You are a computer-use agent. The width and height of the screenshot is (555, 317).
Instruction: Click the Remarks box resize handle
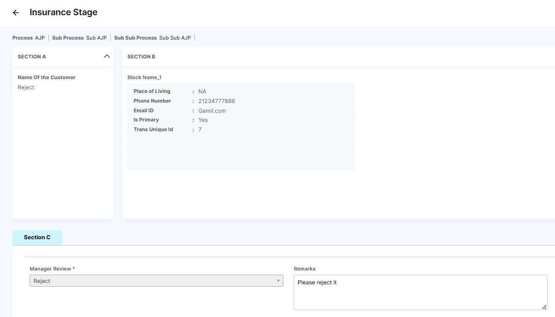click(x=544, y=307)
